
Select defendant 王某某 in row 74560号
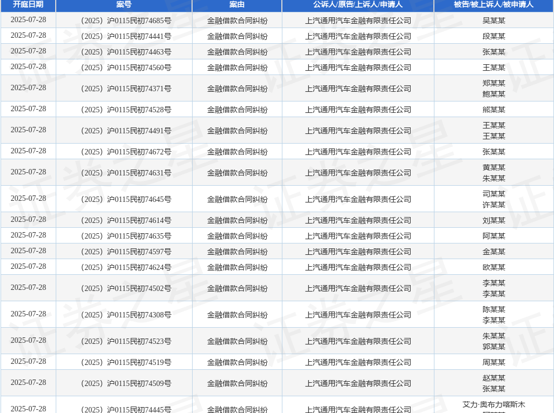tap(494, 67)
